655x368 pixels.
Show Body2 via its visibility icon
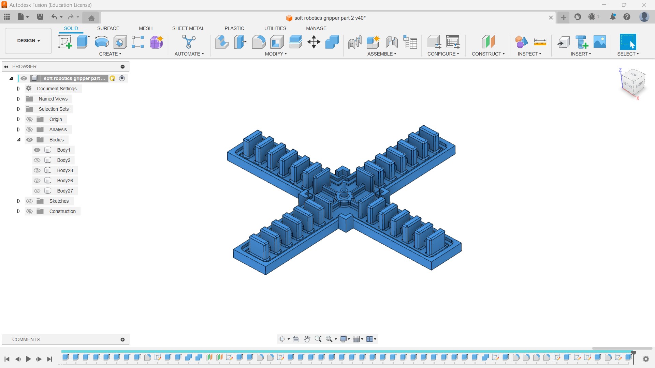[x=37, y=160]
